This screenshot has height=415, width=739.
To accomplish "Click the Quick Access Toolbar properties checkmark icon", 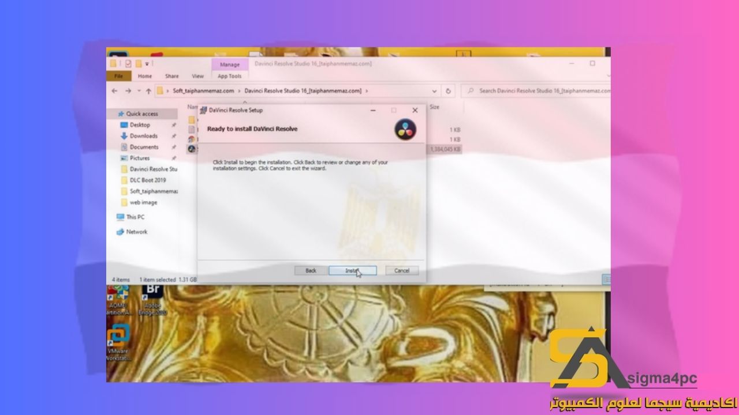I will (128, 63).
